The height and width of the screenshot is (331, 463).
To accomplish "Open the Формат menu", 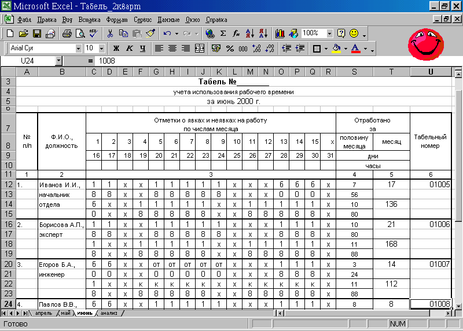I will (117, 20).
